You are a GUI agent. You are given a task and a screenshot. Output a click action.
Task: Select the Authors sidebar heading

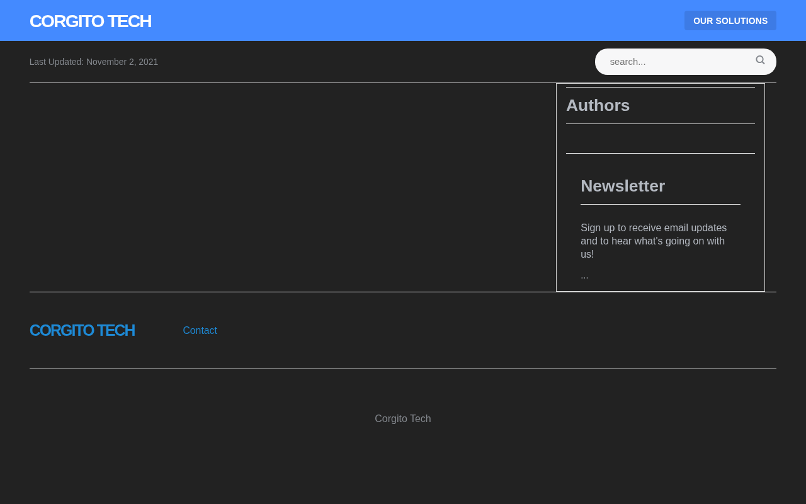point(598,105)
